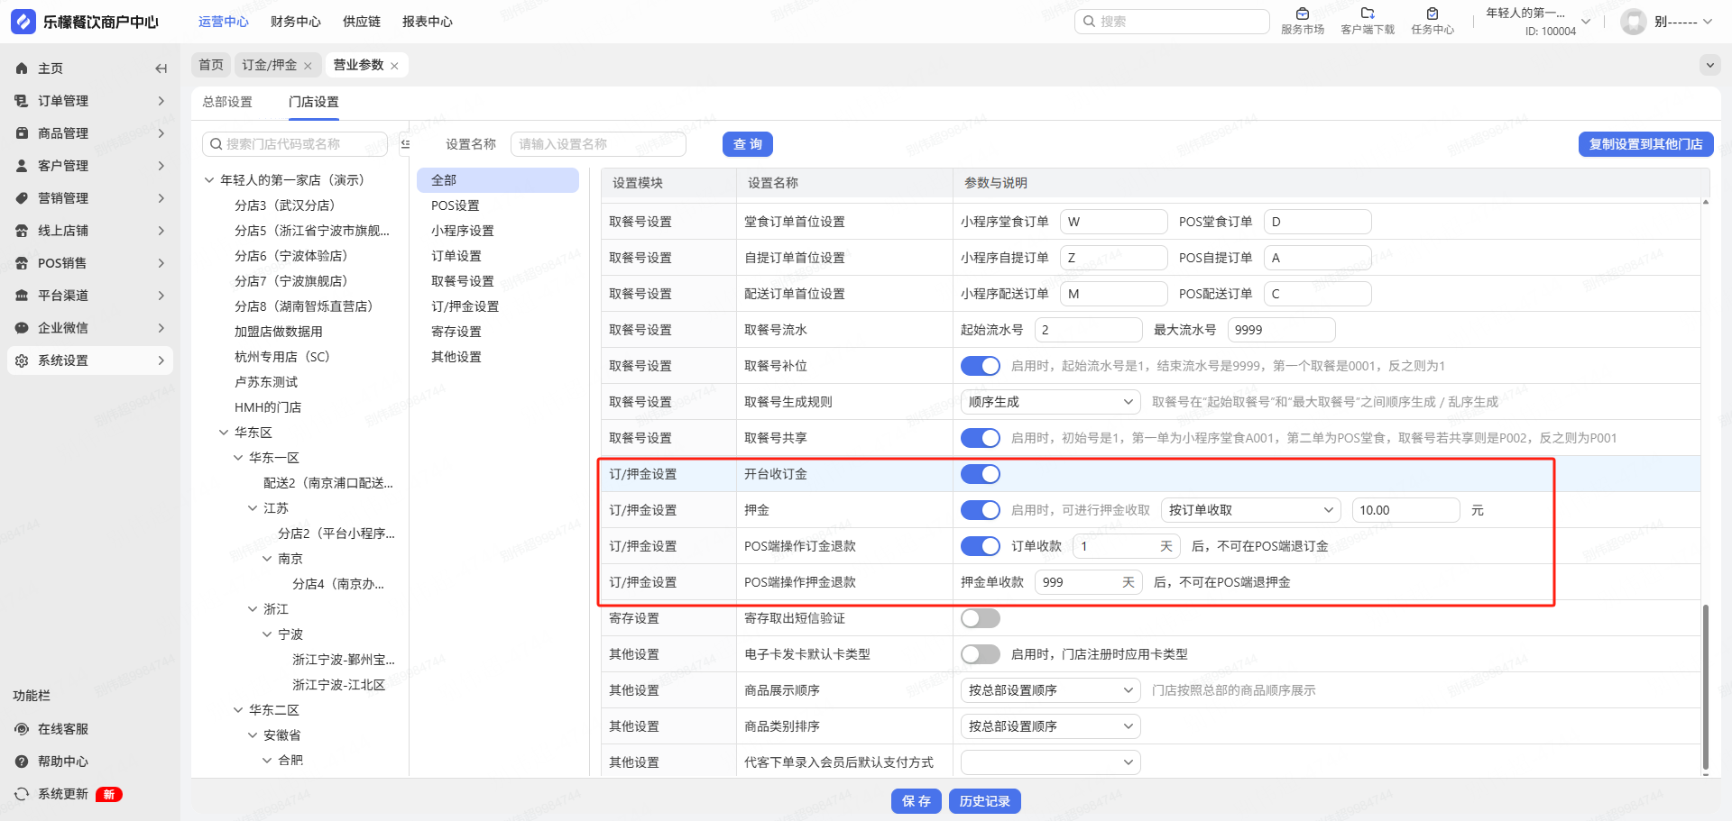
Task: Disable the 取餐号补位 switch
Action: pos(980,366)
